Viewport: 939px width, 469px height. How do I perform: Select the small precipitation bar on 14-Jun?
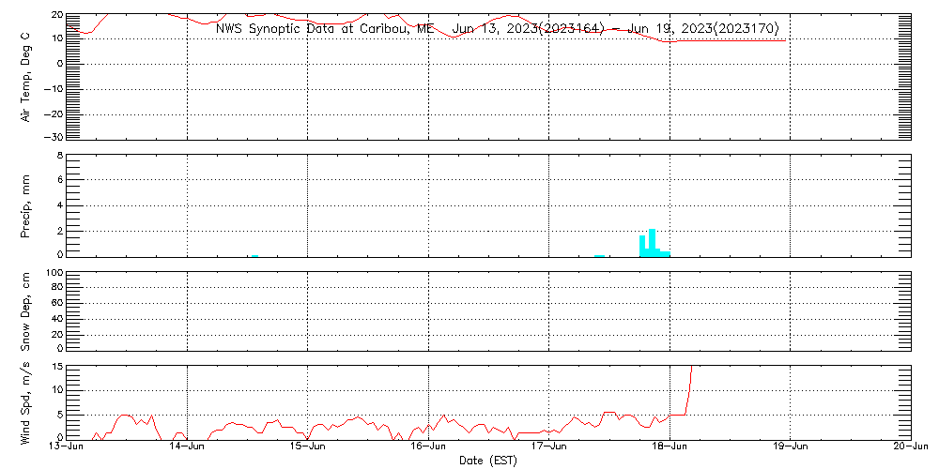(x=254, y=255)
